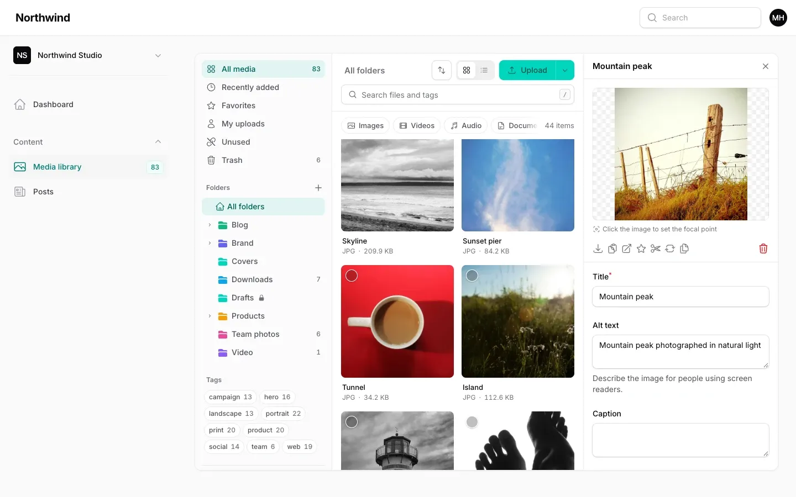
Task: Switch to grid view
Action: 467,70
